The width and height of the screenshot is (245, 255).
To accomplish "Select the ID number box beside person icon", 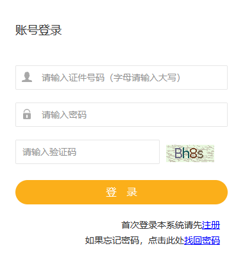I will [x=121, y=78].
